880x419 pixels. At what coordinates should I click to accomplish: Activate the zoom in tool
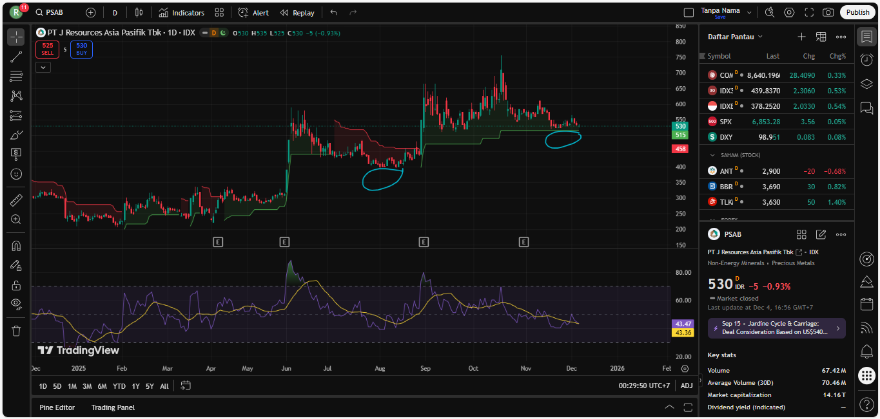(16, 219)
